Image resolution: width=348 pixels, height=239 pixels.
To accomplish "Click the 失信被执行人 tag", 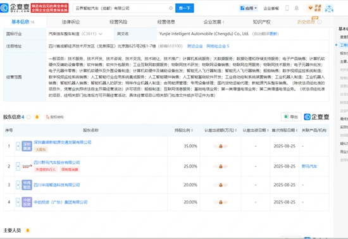I will click(46, 169).
